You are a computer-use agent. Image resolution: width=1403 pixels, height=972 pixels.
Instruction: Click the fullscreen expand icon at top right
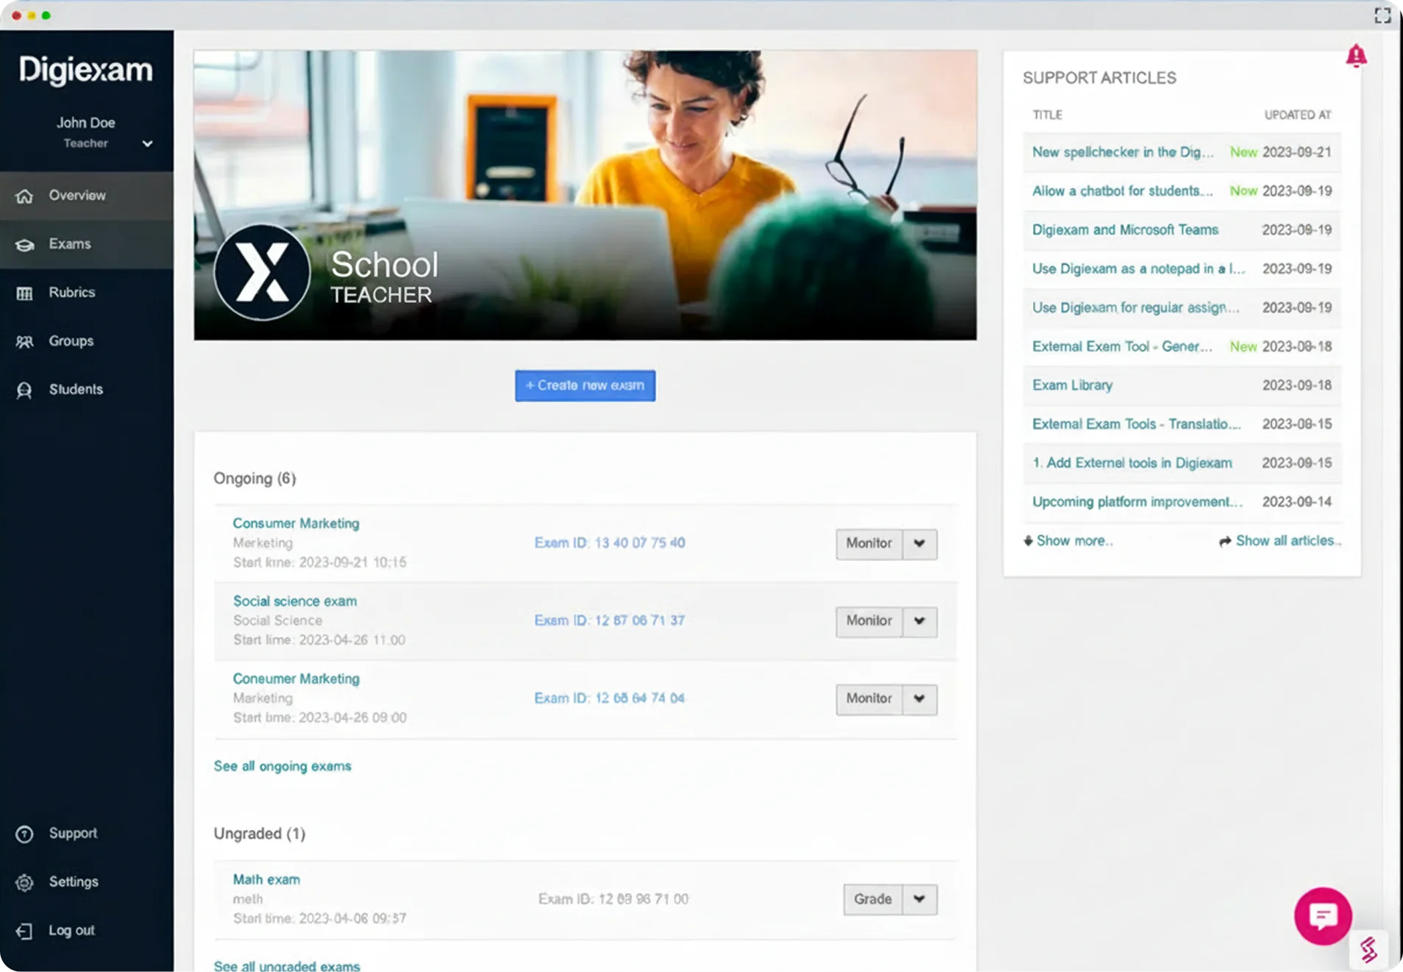(1382, 15)
